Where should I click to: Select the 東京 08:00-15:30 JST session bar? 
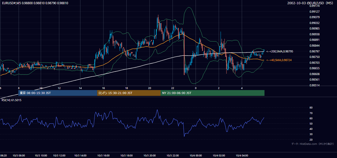tap(57, 93)
